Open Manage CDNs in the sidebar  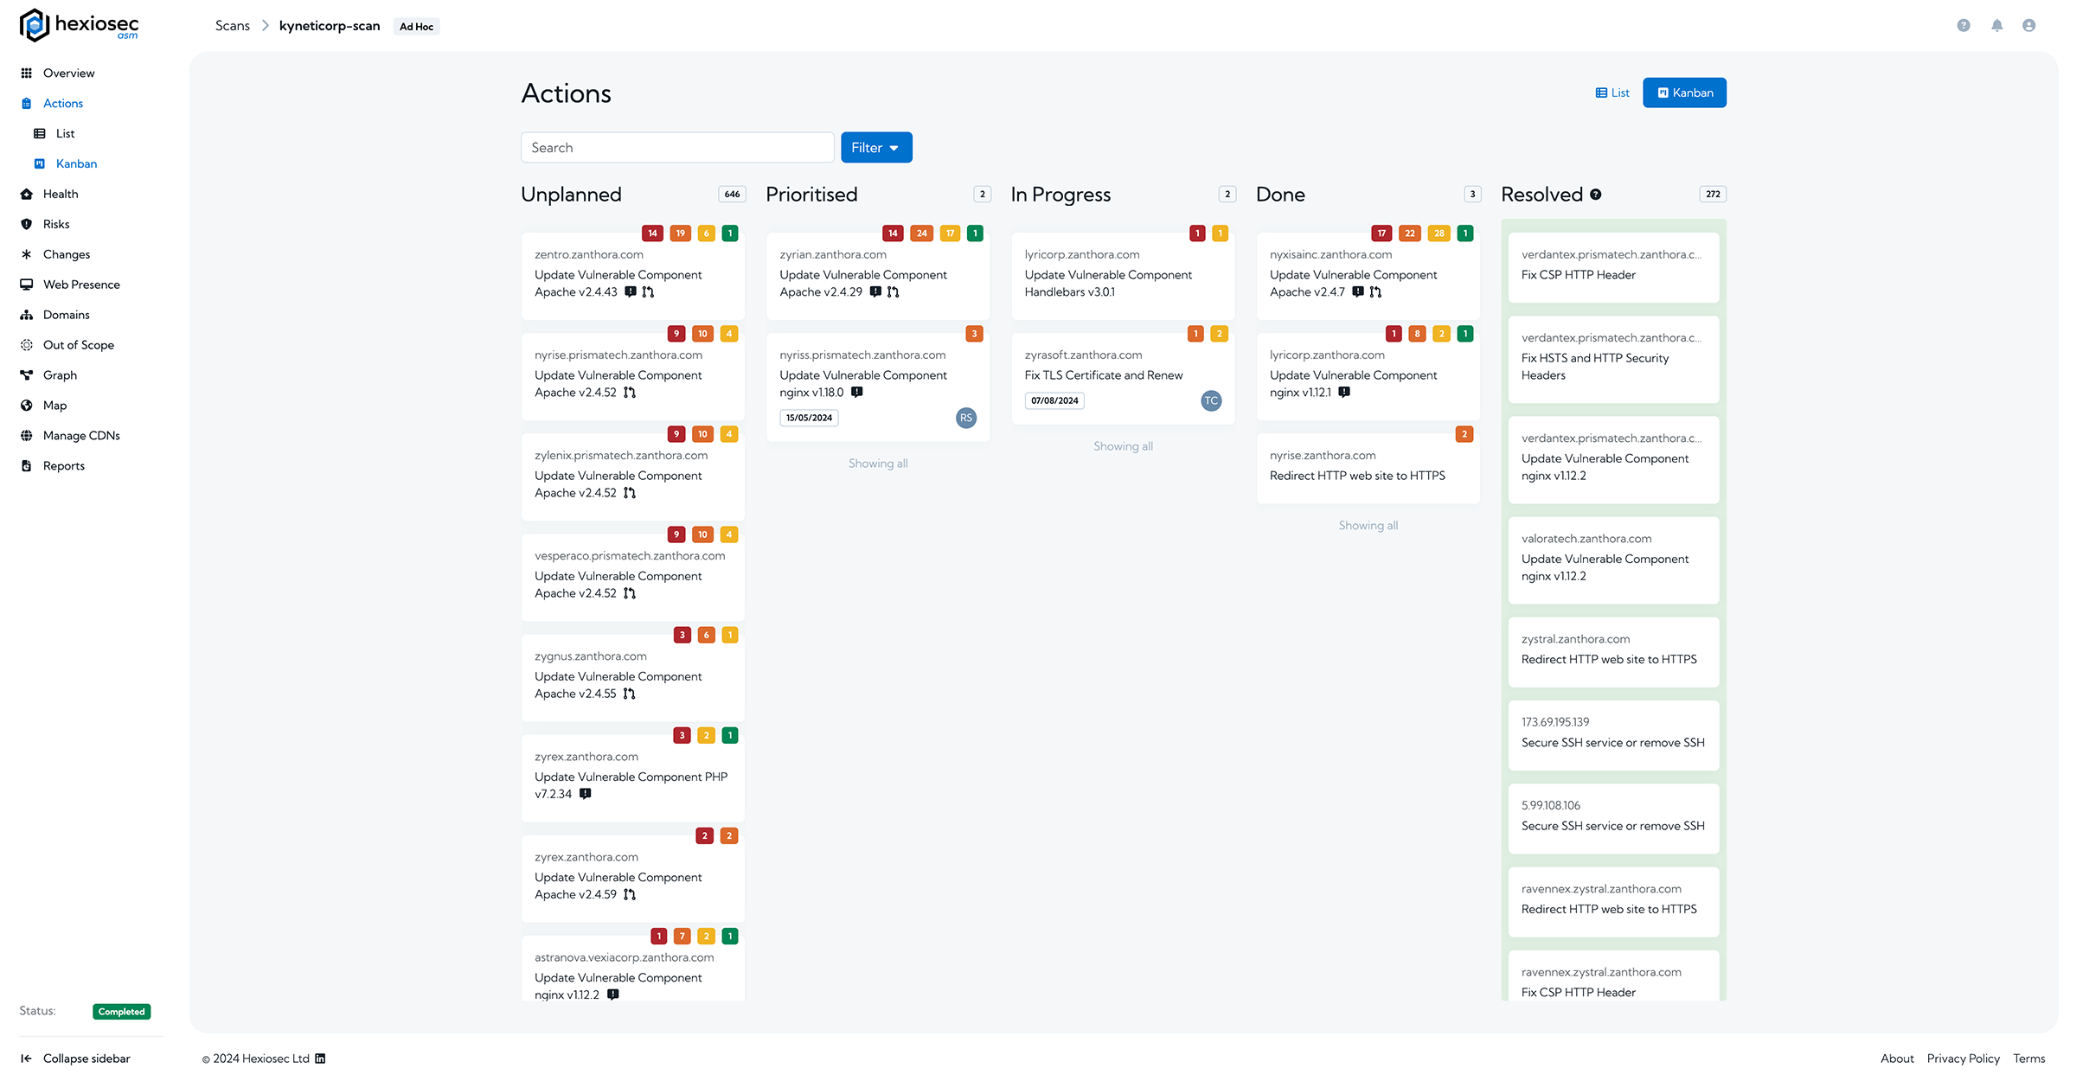point(81,435)
